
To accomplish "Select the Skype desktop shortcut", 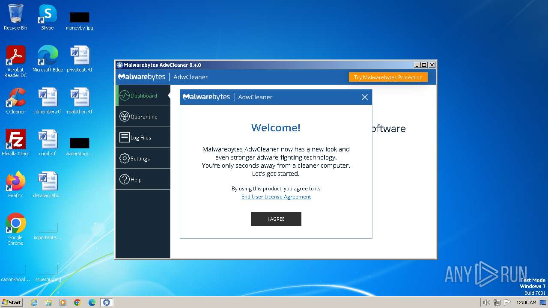I will point(48,17).
